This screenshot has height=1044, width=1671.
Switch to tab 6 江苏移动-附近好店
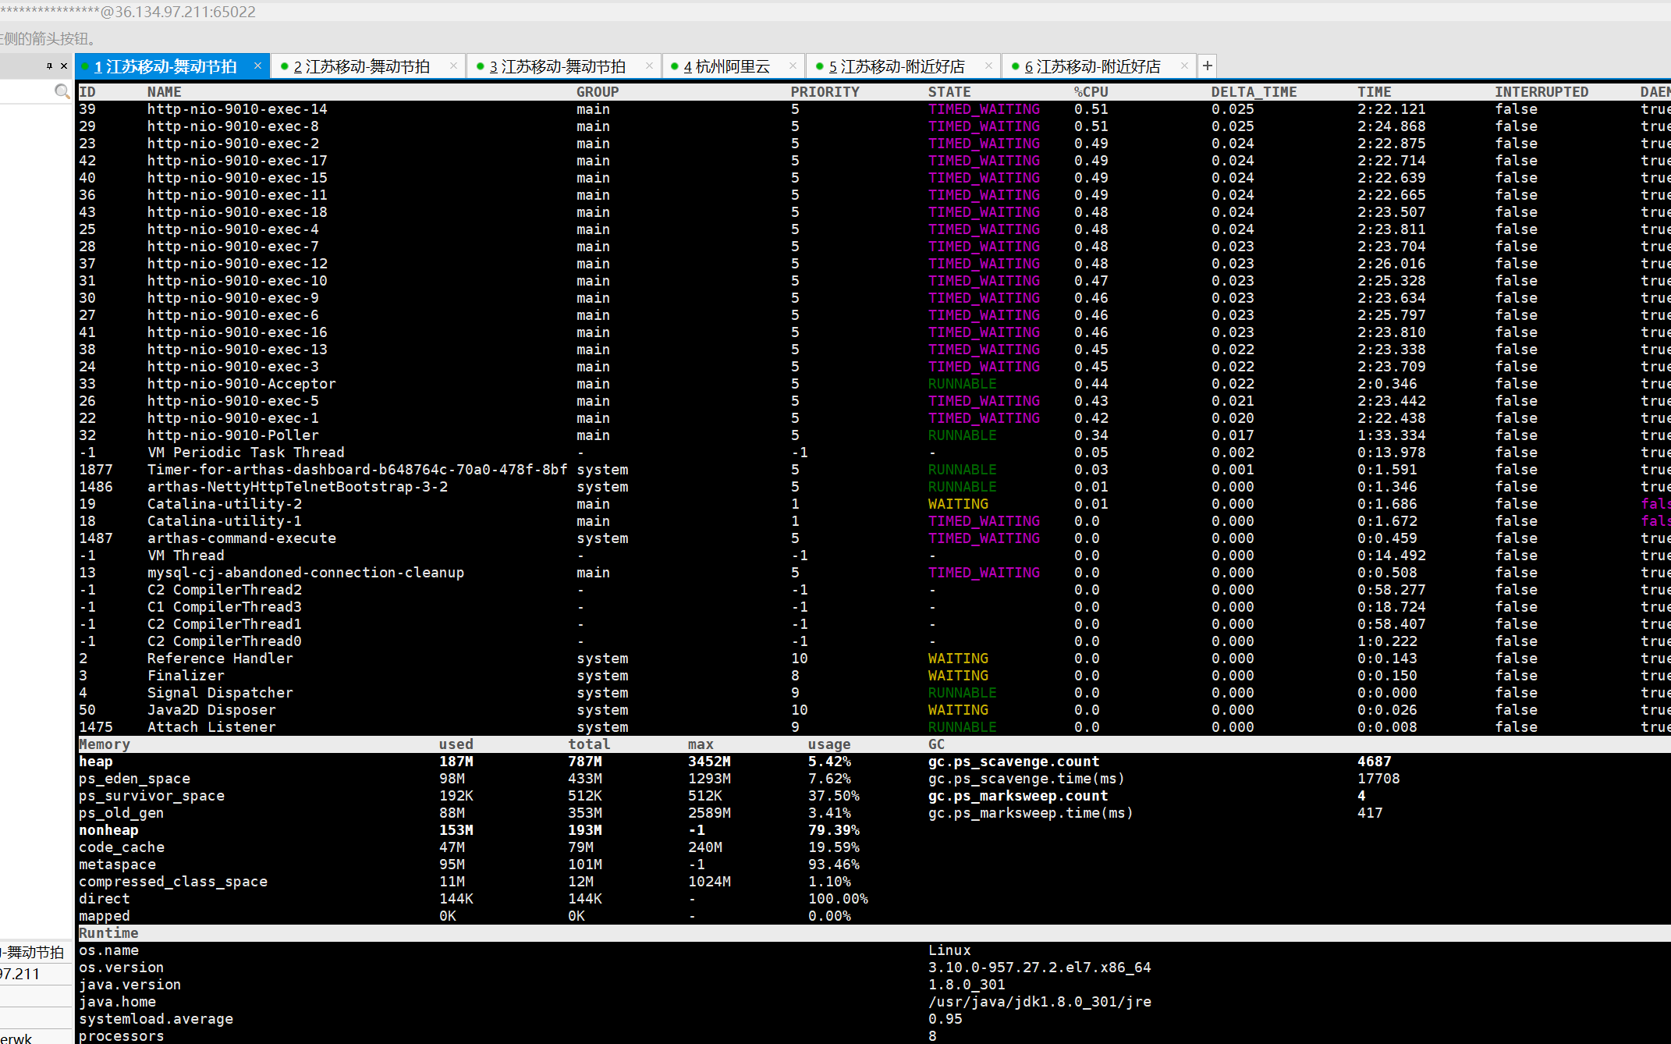(1091, 66)
